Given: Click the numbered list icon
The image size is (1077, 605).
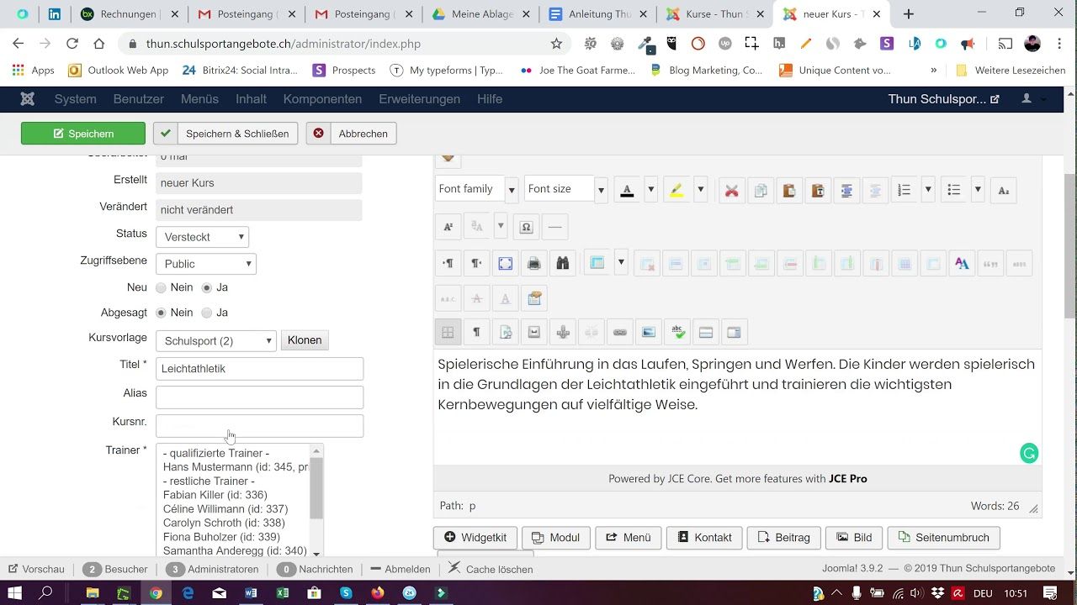Looking at the screenshot, I should [905, 191].
